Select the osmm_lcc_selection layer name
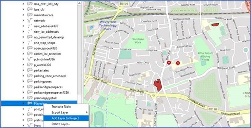The image size is (251, 128). click(47, 54)
